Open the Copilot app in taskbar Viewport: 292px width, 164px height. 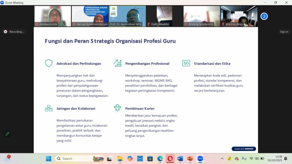point(130,159)
